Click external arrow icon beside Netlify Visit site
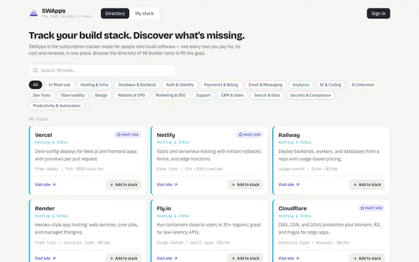 tap(176, 185)
